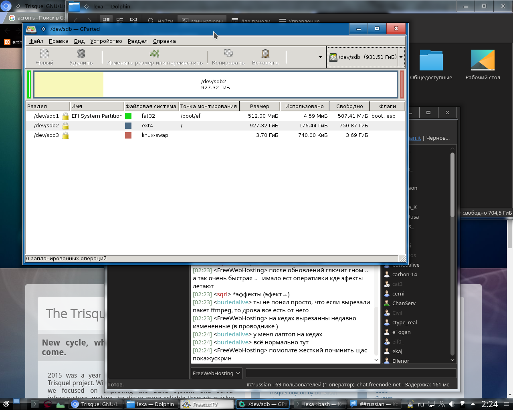
Task: Open the Раздел menu
Action: coord(137,41)
